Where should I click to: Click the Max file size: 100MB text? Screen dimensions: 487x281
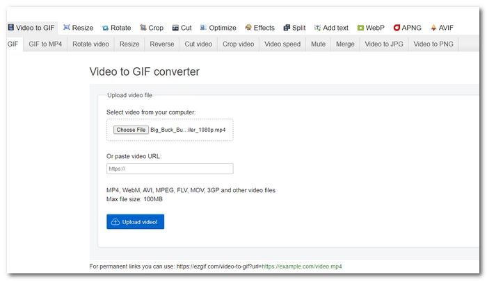tap(134, 199)
